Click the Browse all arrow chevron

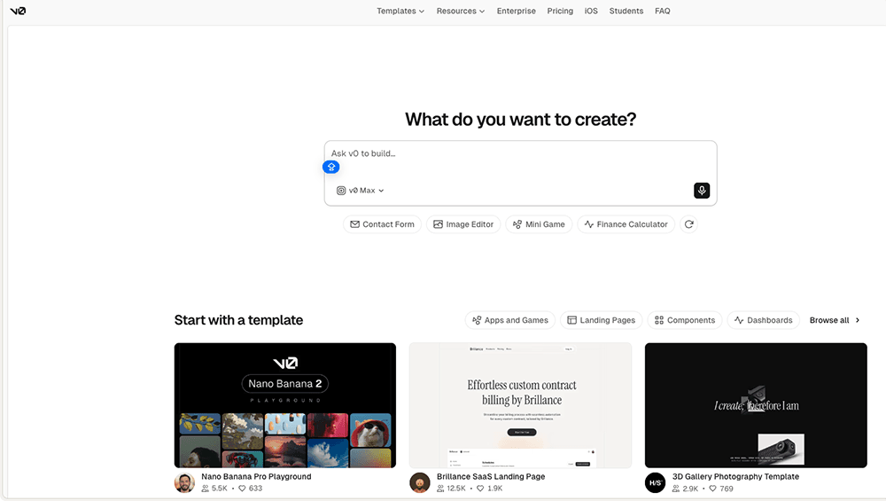(x=858, y=320)
